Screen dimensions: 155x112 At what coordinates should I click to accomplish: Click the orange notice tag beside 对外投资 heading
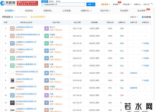[x=38, y=17]
